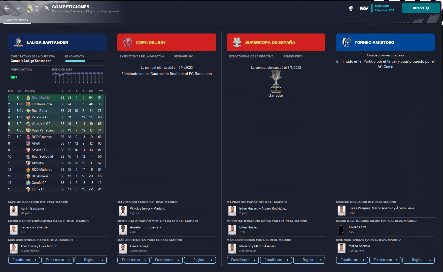
Task: Click the Torneo Amistoso shield logo
Action: point(346,42)
